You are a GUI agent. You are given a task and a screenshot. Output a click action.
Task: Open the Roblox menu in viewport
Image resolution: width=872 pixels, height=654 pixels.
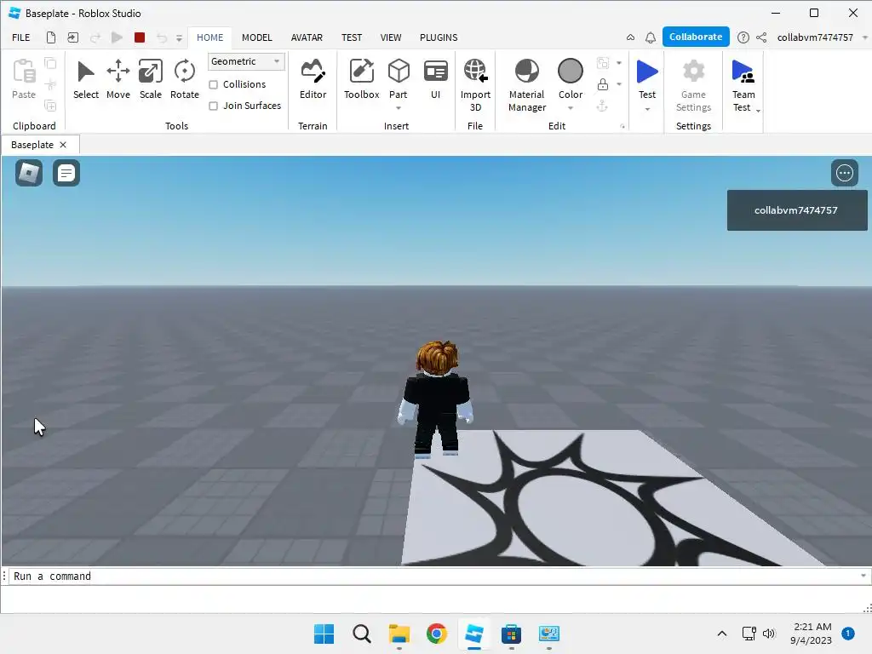point(29,173)
